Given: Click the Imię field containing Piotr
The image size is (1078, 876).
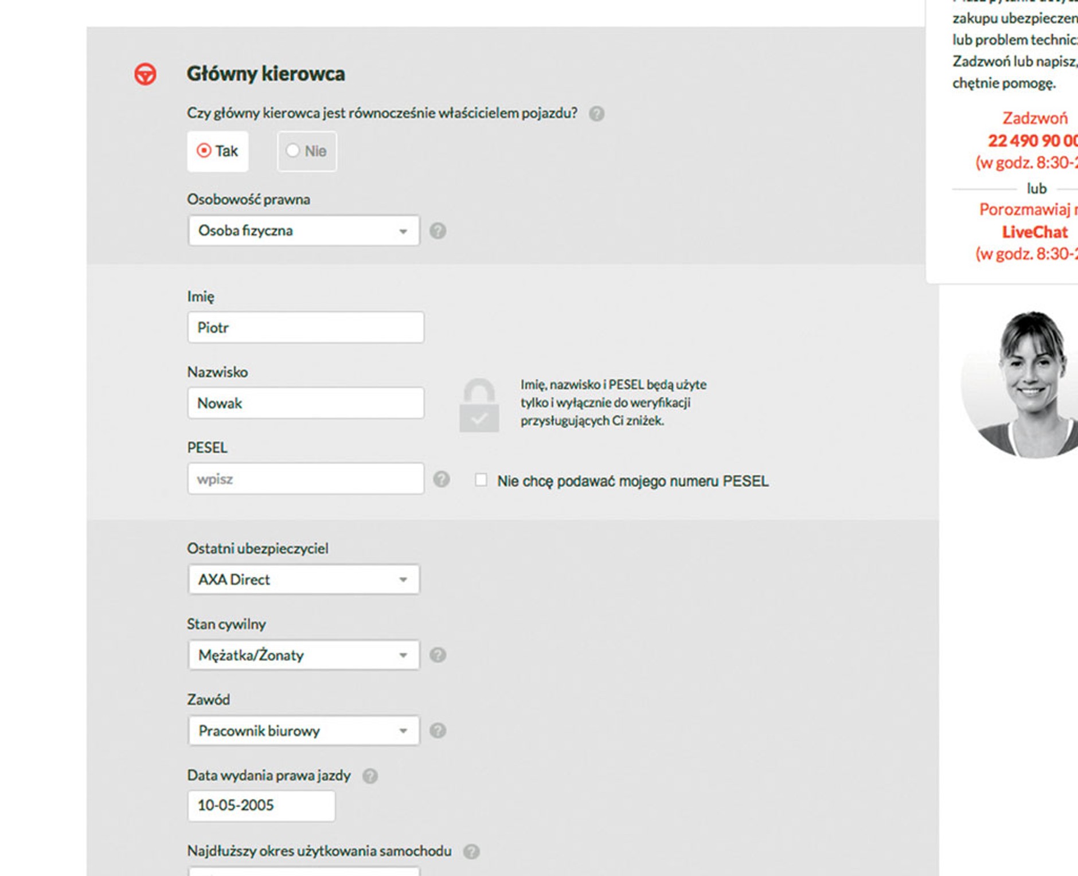Looking at the screenshot, I should pyautogui.click(x=305, y=328).
